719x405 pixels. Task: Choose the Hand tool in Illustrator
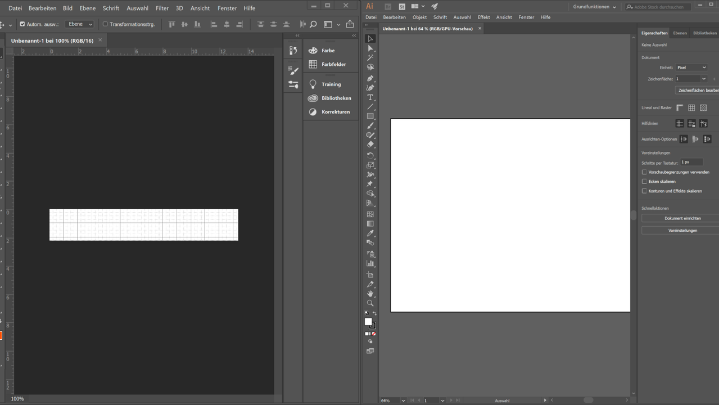click(370, 294)
